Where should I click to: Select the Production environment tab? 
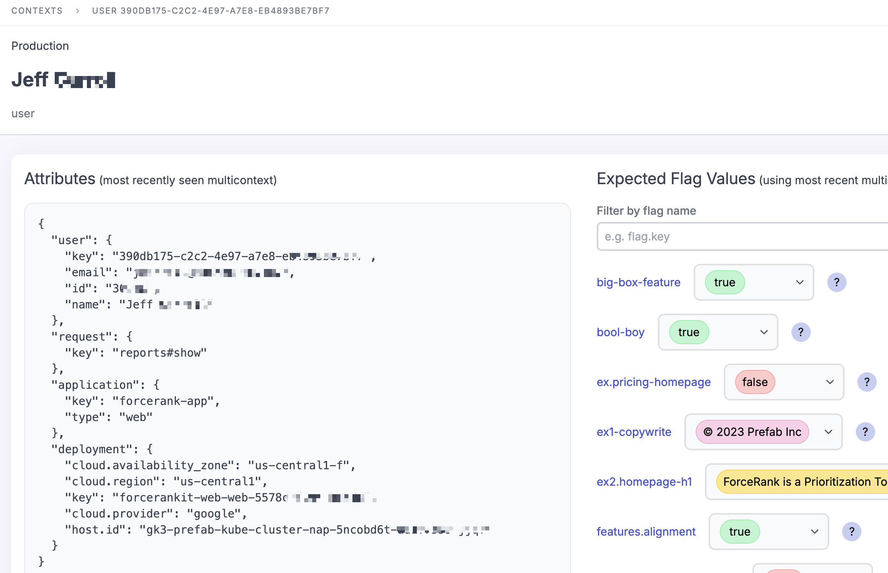pos(40,45)
